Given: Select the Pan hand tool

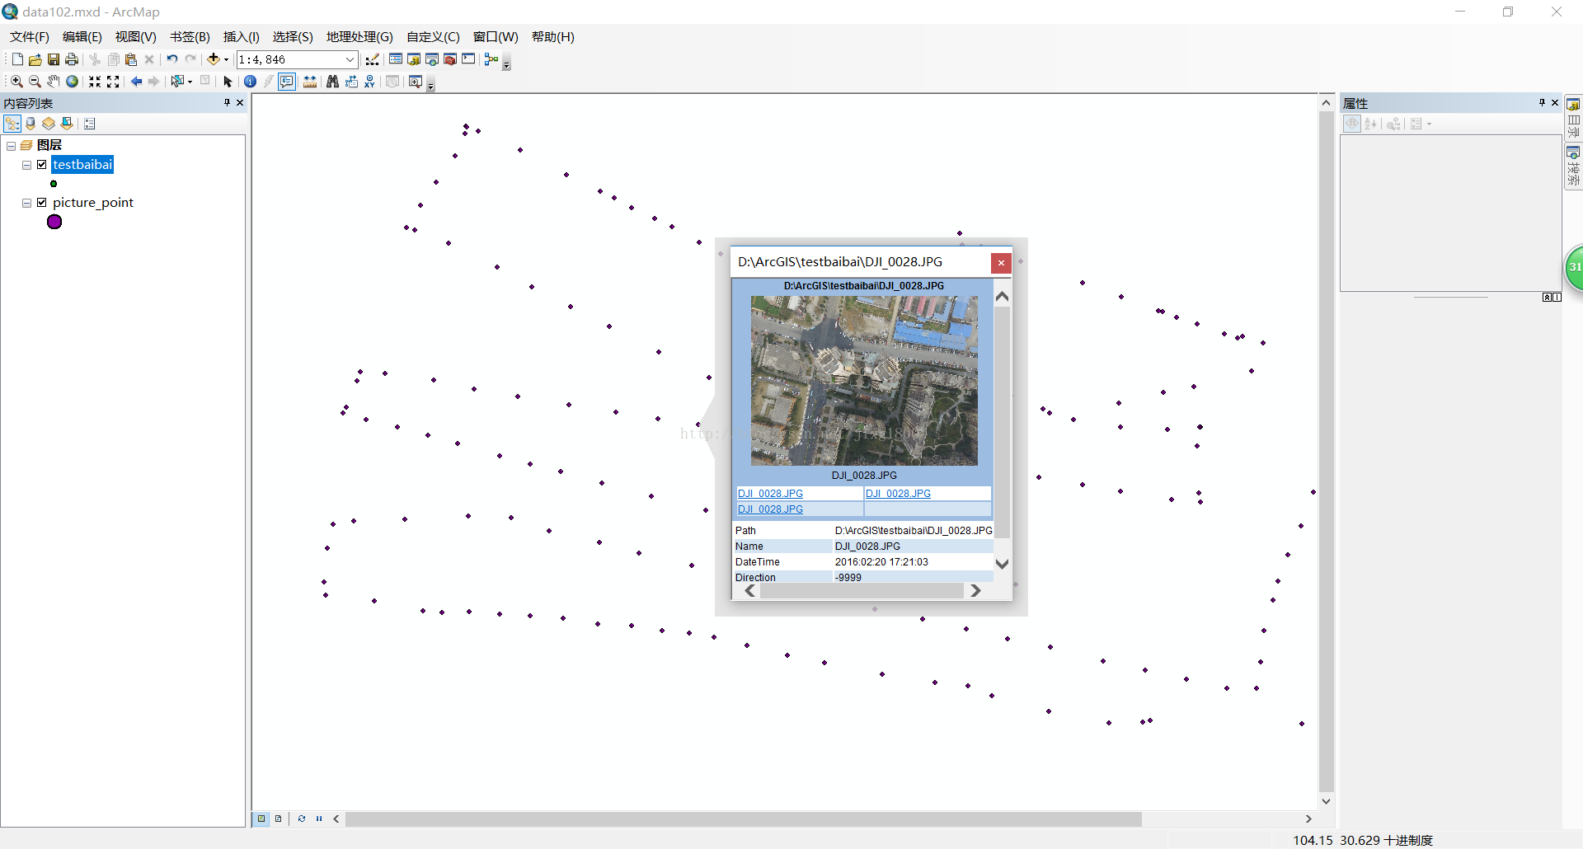Looking at the screenshot, I should click(54, 82).
